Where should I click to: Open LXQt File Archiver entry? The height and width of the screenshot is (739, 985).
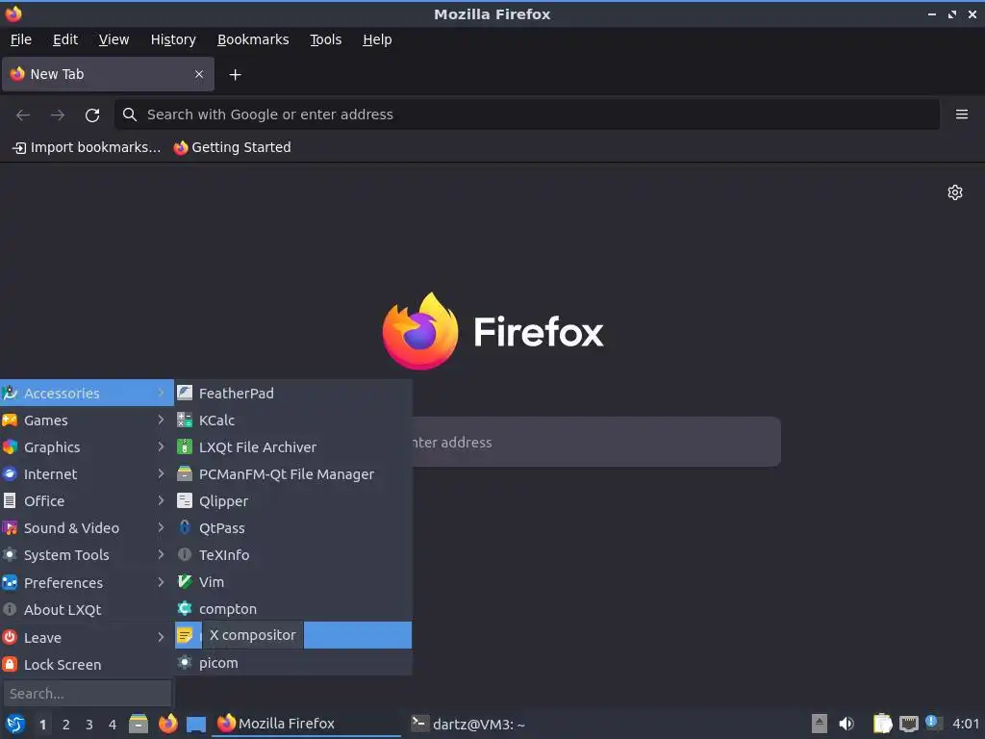pyautogui.click(x=293, y=447)
